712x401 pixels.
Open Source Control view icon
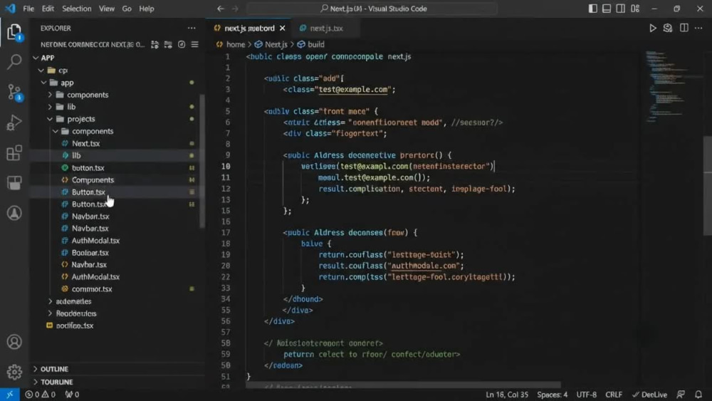[14, 92]
